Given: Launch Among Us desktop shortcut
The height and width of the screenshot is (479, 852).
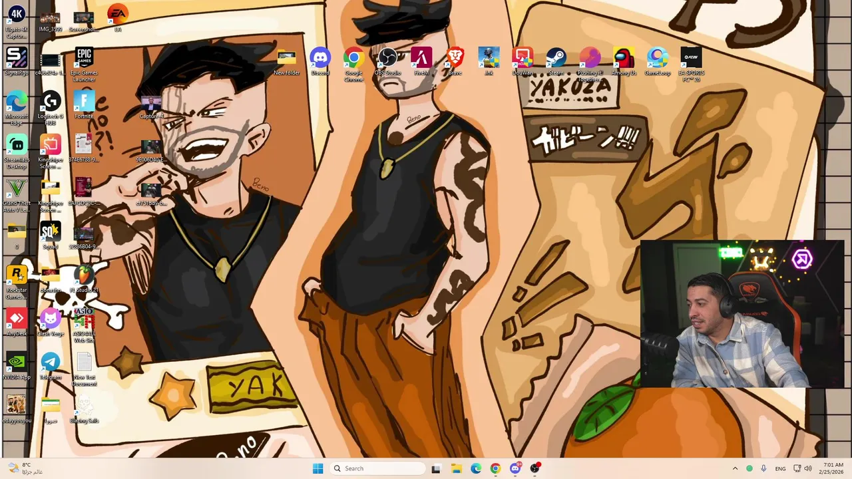Looking at the screenshot, I should click(624, 61).
